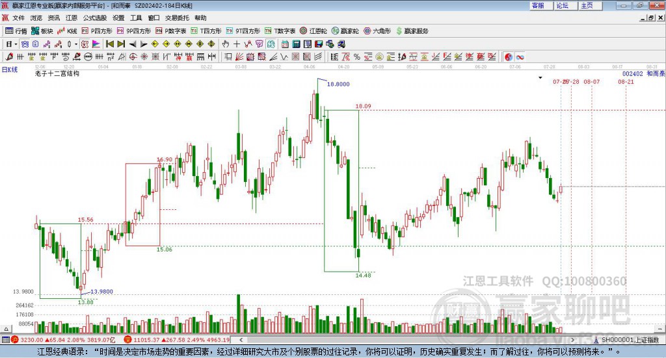Screen dimensions: 666x358
Task: Open the 设置 menu
Action: point(118,18)
